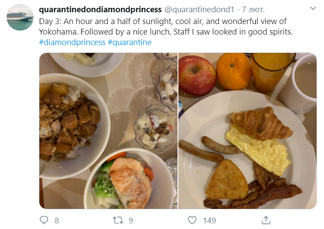This screenshot has width=324, height=229.
Task: View the orange juice glass in right photo
Action: [x=272, y=72]
